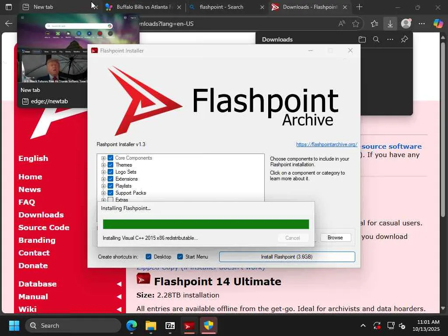Open more options in Downloads panel

pyautogui.click(x=390, y=39)
